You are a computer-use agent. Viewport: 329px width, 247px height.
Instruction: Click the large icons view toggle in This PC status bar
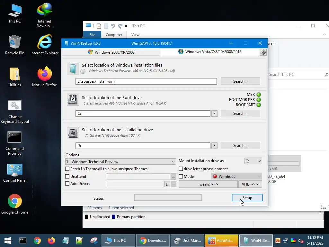pyautogui.click(x=328, y=207)
